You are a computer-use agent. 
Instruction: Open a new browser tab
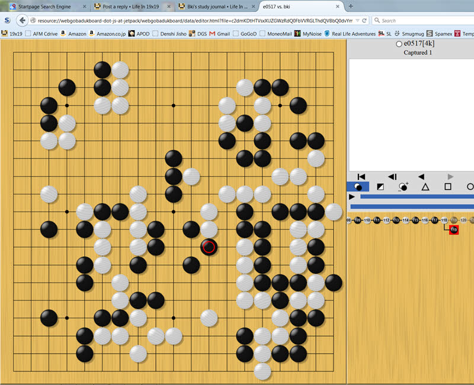point(351,7)
